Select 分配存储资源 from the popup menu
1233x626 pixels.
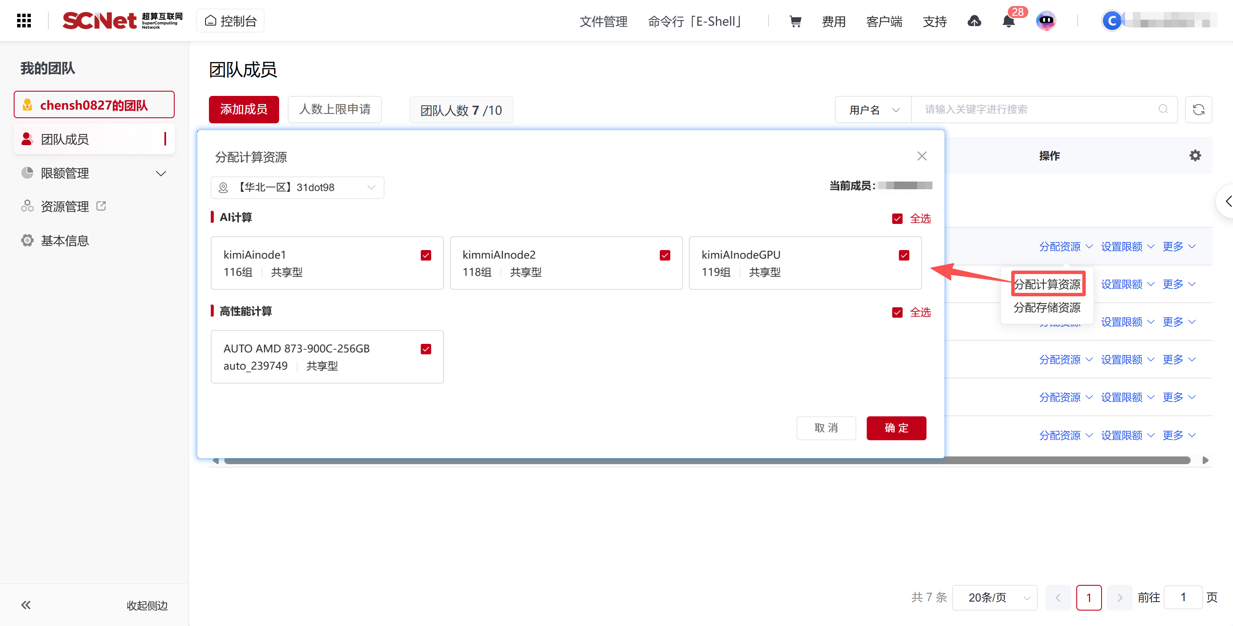[1046, 307]
